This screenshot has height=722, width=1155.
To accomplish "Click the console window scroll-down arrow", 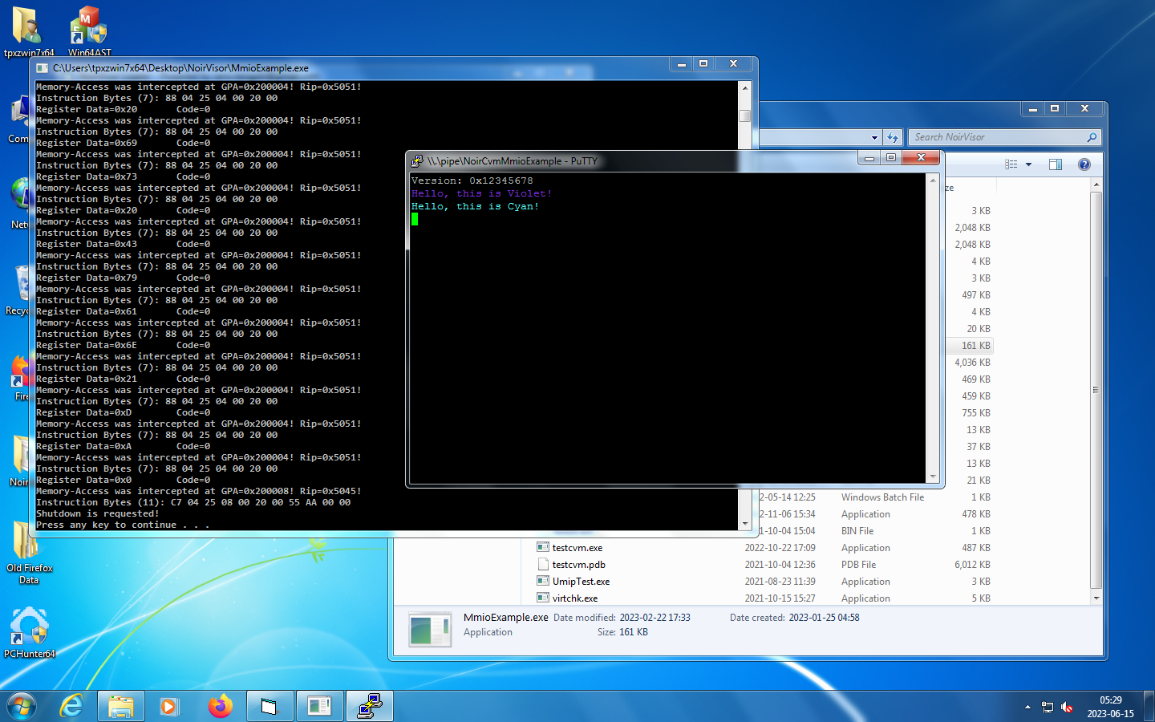I will coord(745,523).
